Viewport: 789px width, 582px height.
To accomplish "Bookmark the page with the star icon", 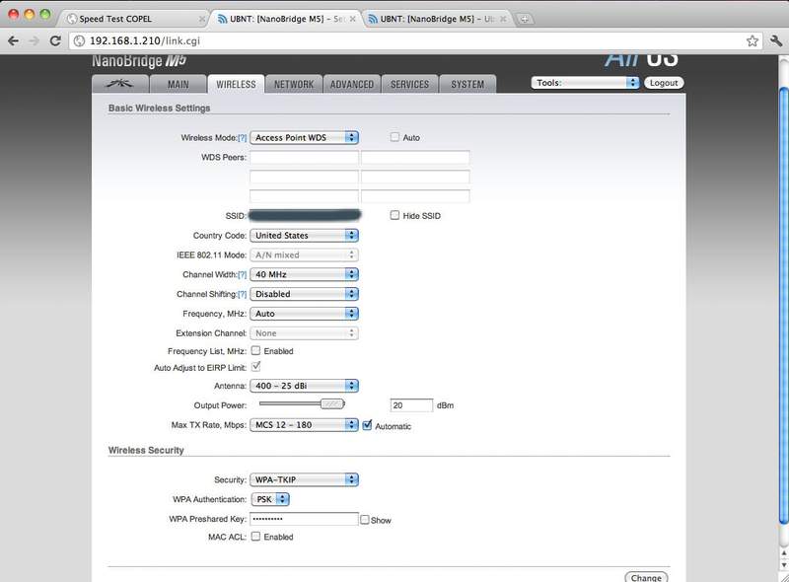I will pos(753,40).
